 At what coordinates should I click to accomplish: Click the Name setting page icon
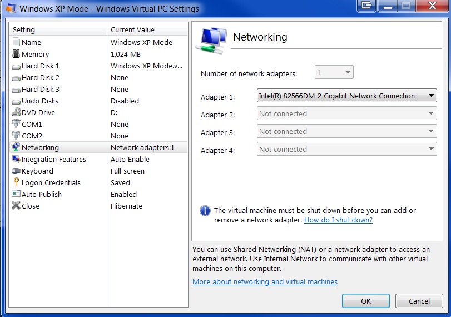[x=16, y=42]
